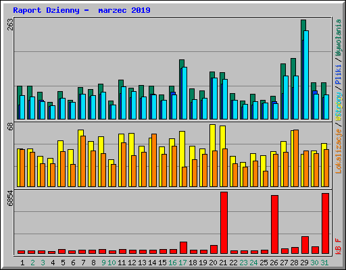Click the 'Wywołania' legend label
This screenshot has width=346, height=270.
pos(339,38)
